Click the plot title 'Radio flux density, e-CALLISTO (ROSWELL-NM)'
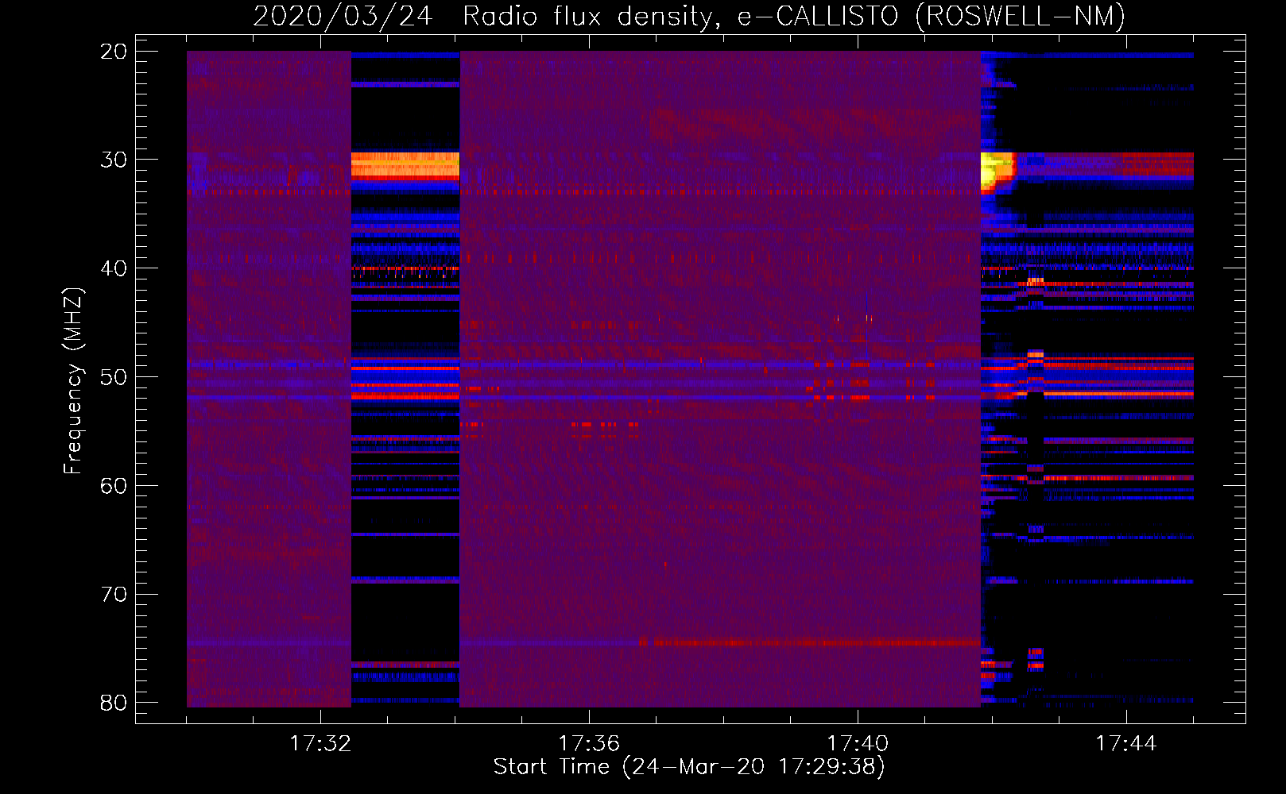 [x=793, y=16]
